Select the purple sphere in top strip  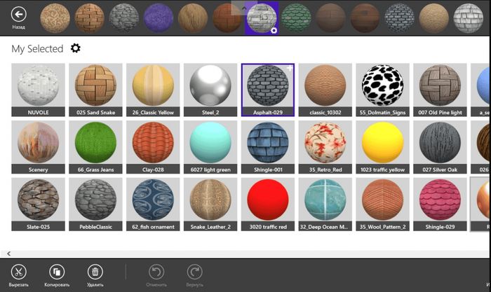pos(159,18)
